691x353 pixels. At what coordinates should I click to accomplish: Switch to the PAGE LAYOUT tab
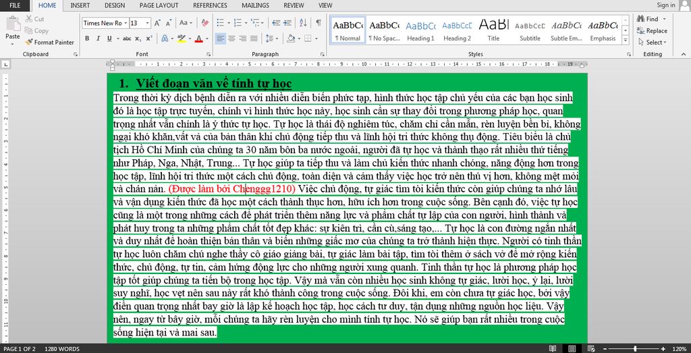click(159, 5)
